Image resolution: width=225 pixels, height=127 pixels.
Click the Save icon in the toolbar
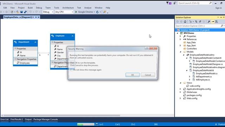point(21,12)
